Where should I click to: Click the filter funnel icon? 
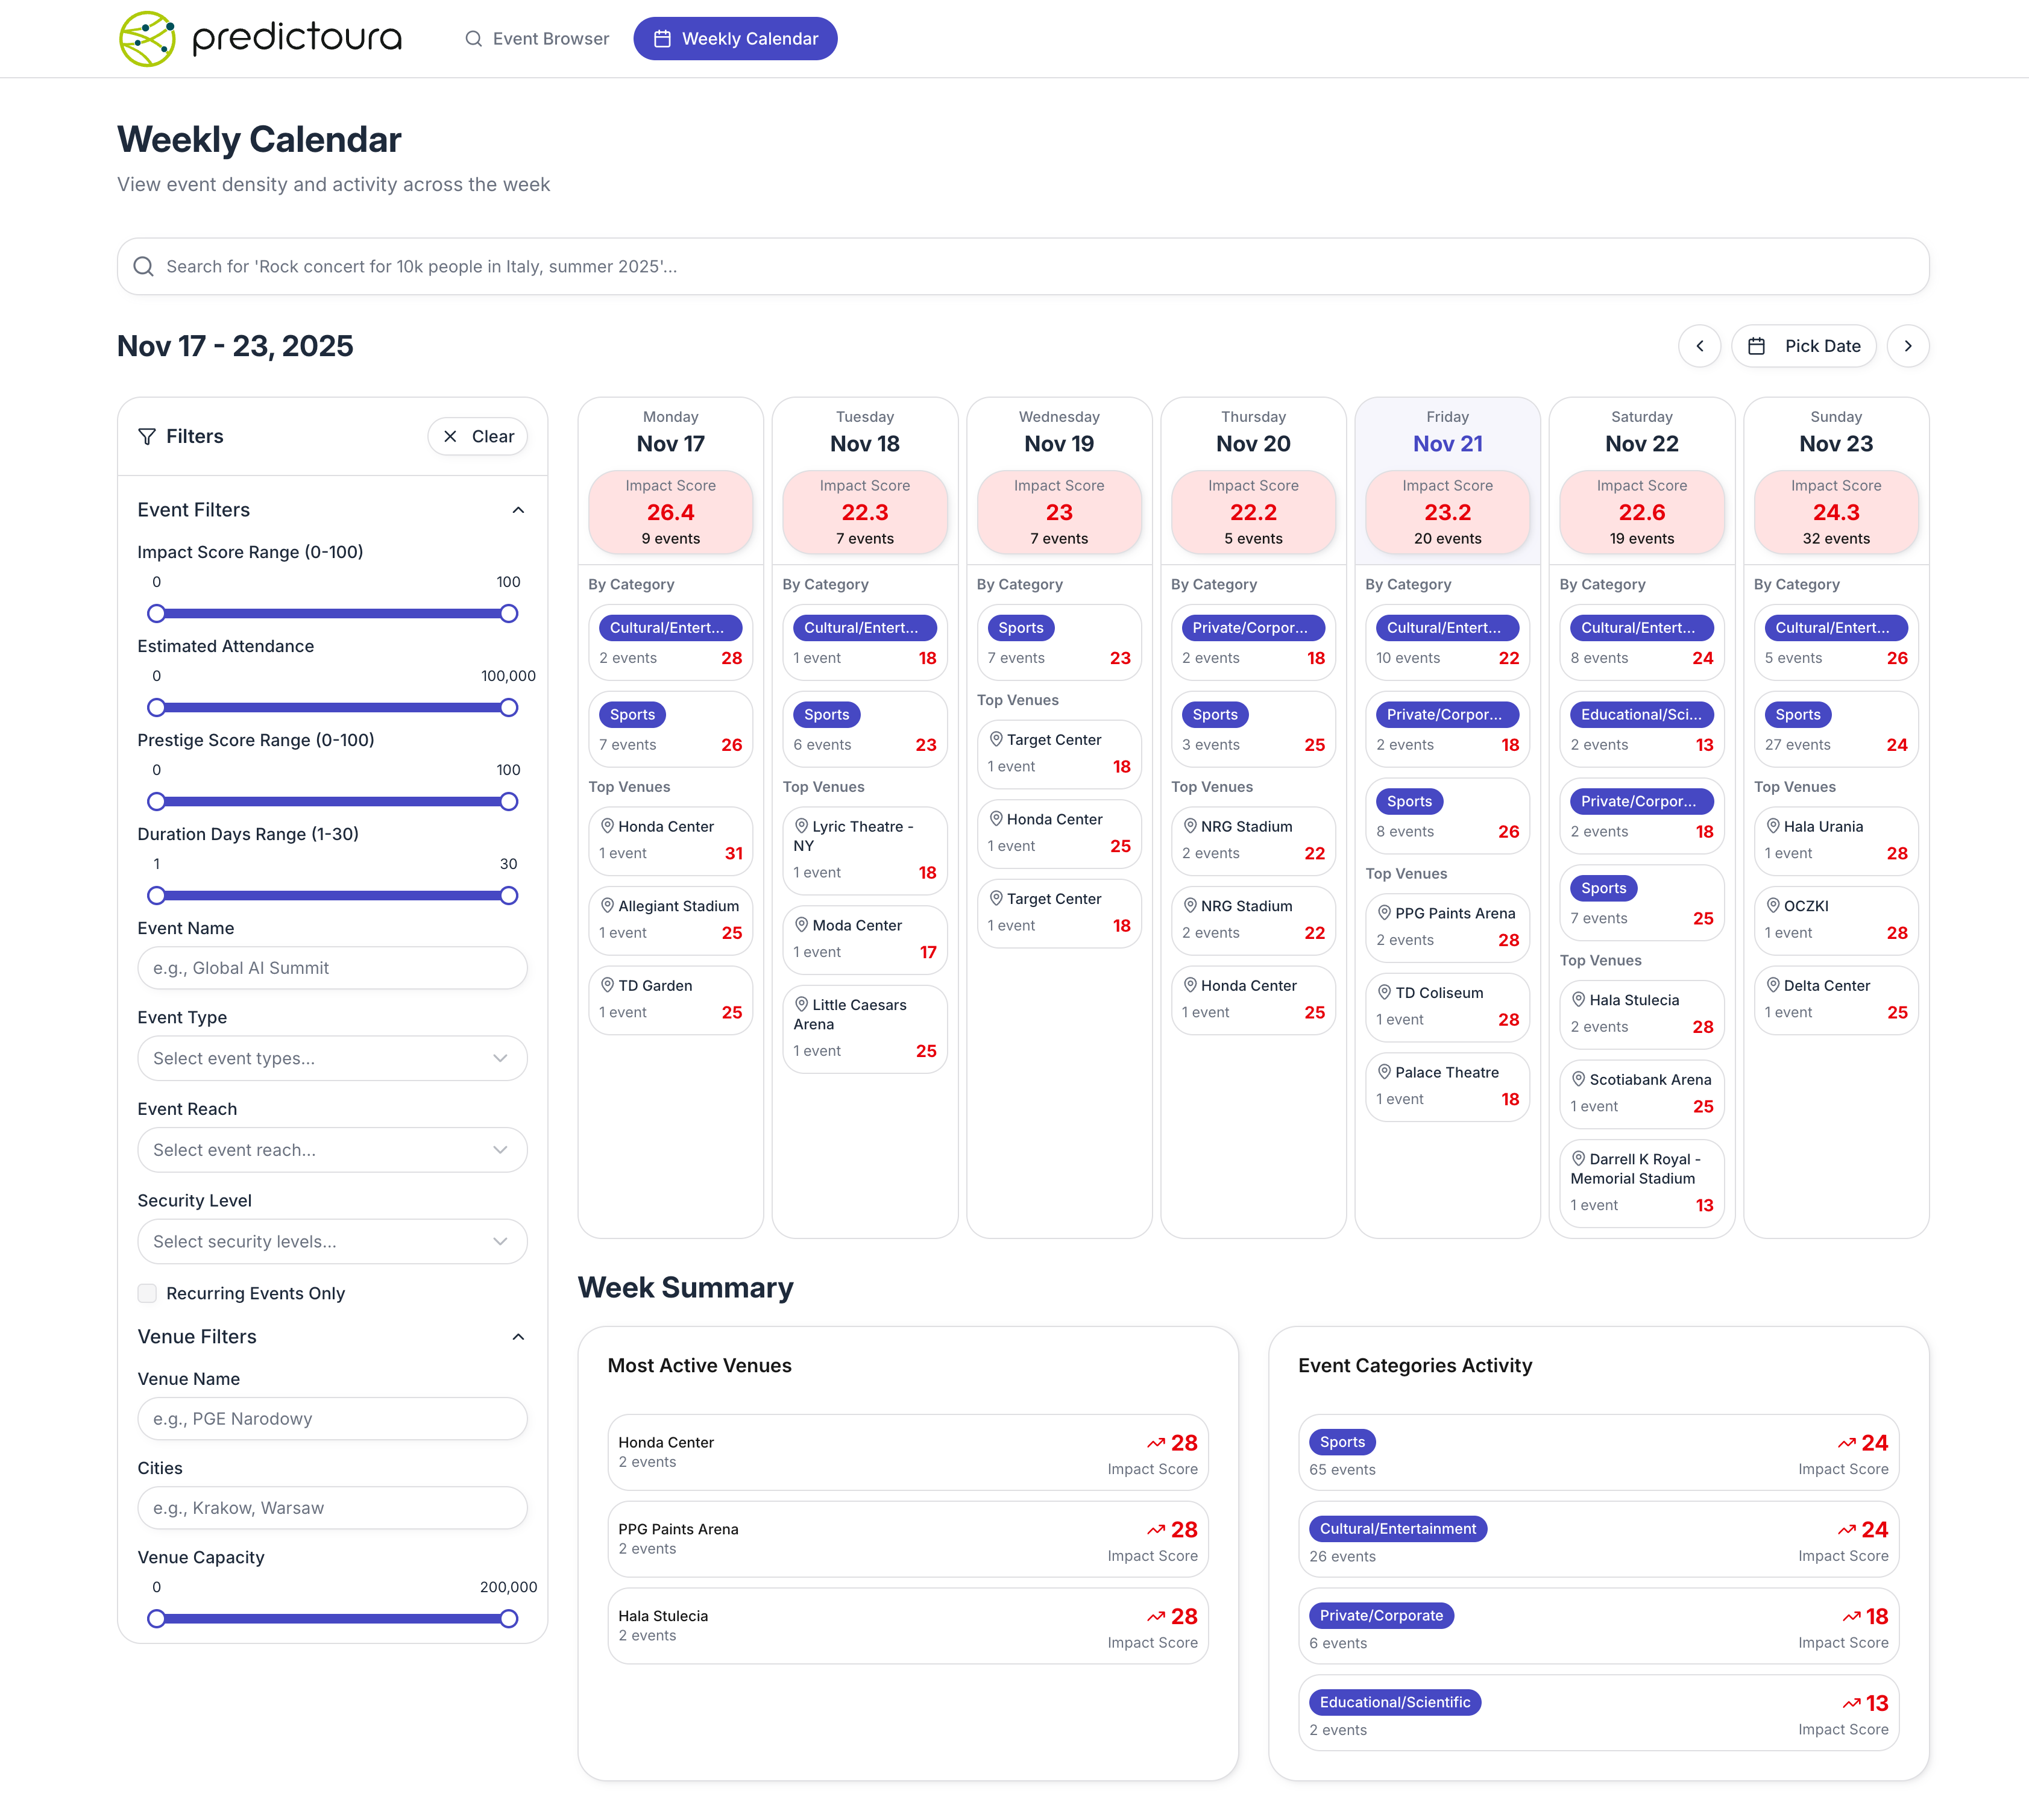[147, 436]
